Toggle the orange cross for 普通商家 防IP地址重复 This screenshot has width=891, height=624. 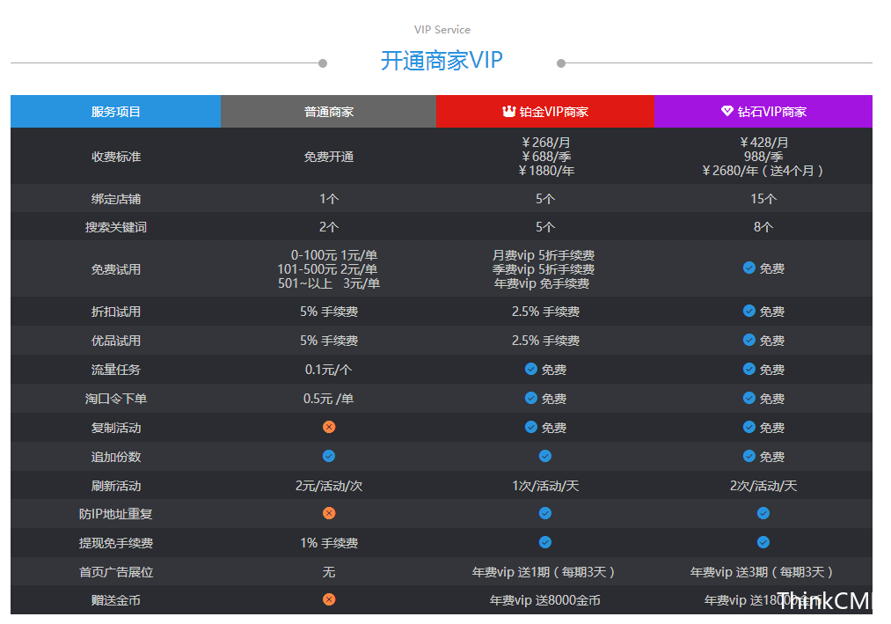click(x=328, y=513)
